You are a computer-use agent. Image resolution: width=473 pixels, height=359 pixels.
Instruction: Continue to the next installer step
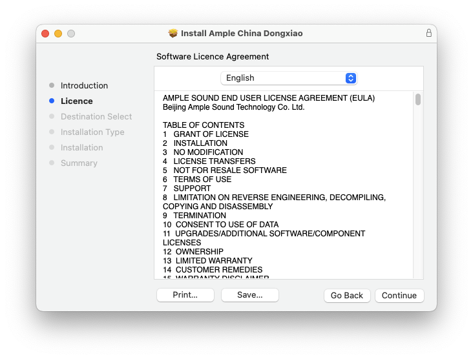point(399,295)
